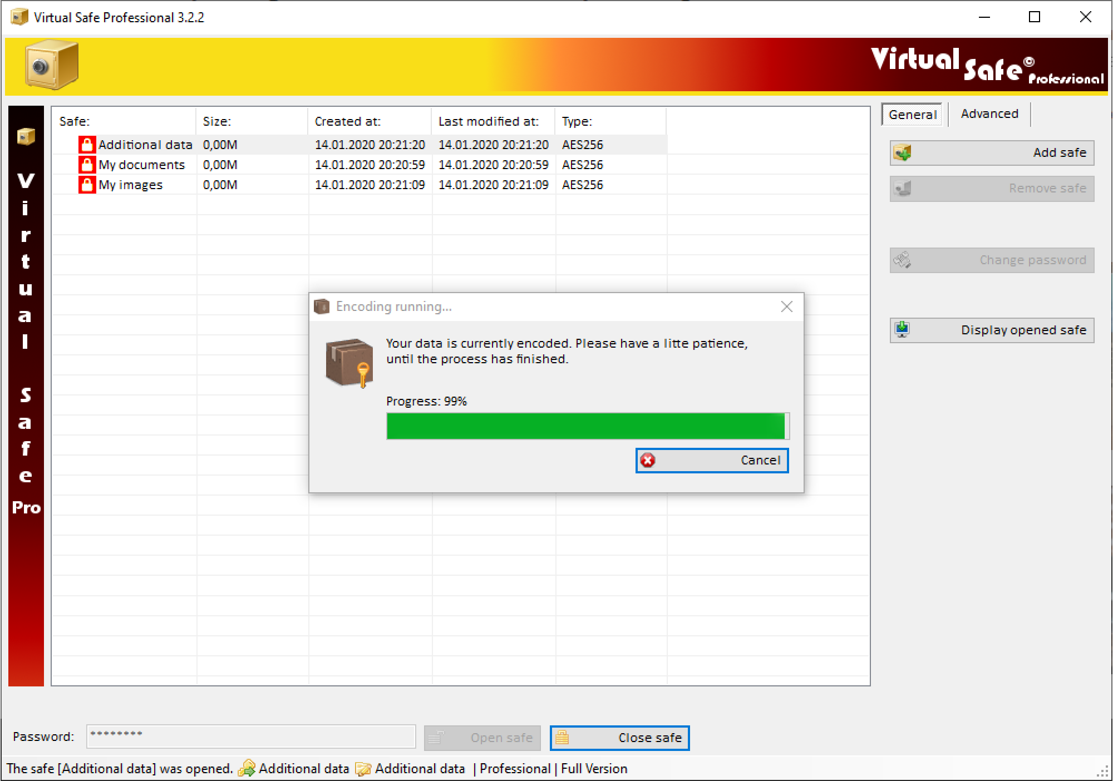Screen dimensions: 1113x781
Task: Click the Add safe button's safe icon
Action: [x=903, y=152]
